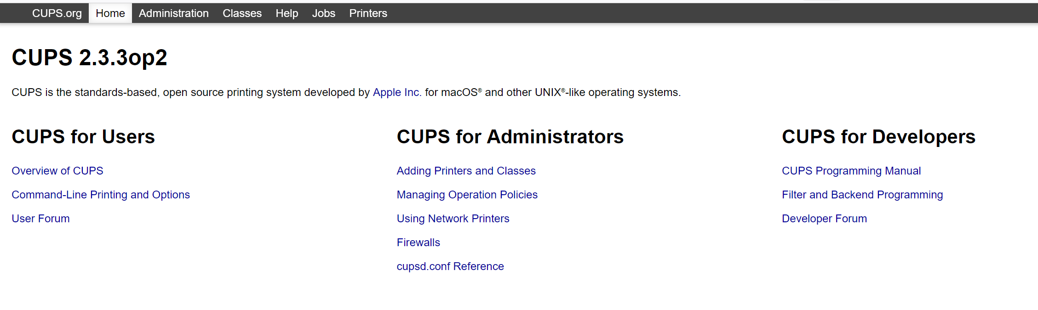Open the Printers tab
Screen dimensions: 1038x310
click(x=368, y=13)
